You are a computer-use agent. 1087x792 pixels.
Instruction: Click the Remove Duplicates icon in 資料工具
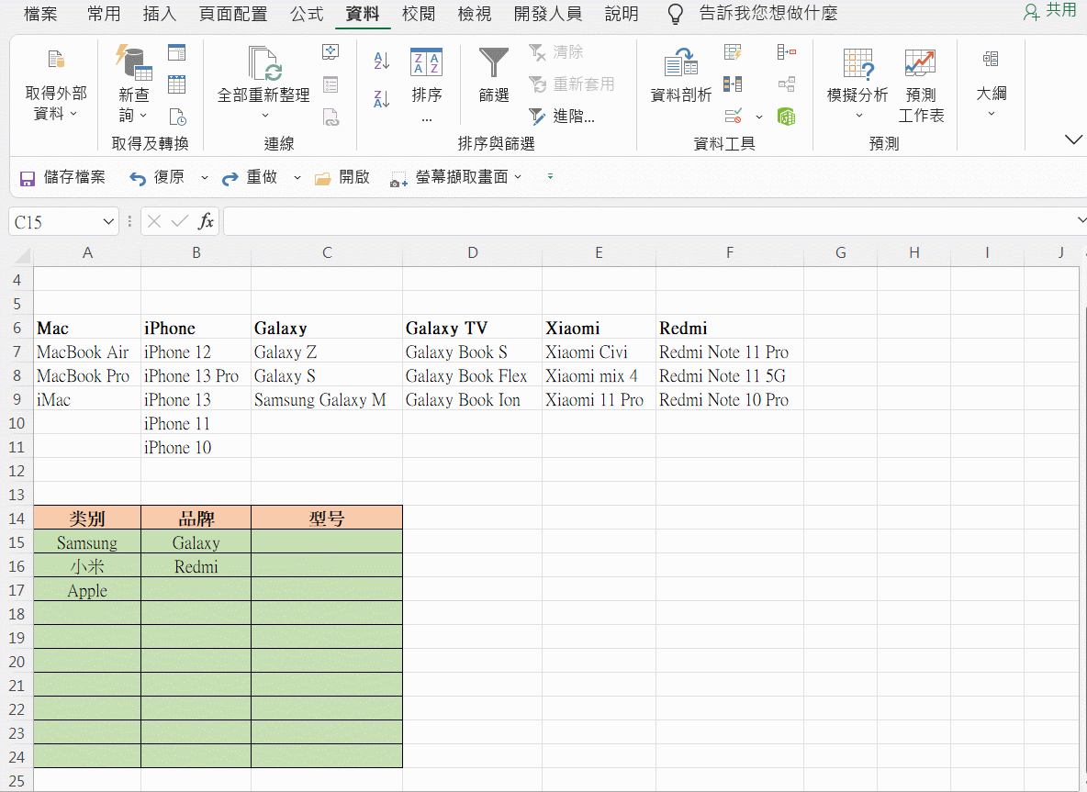pos(733,84)
